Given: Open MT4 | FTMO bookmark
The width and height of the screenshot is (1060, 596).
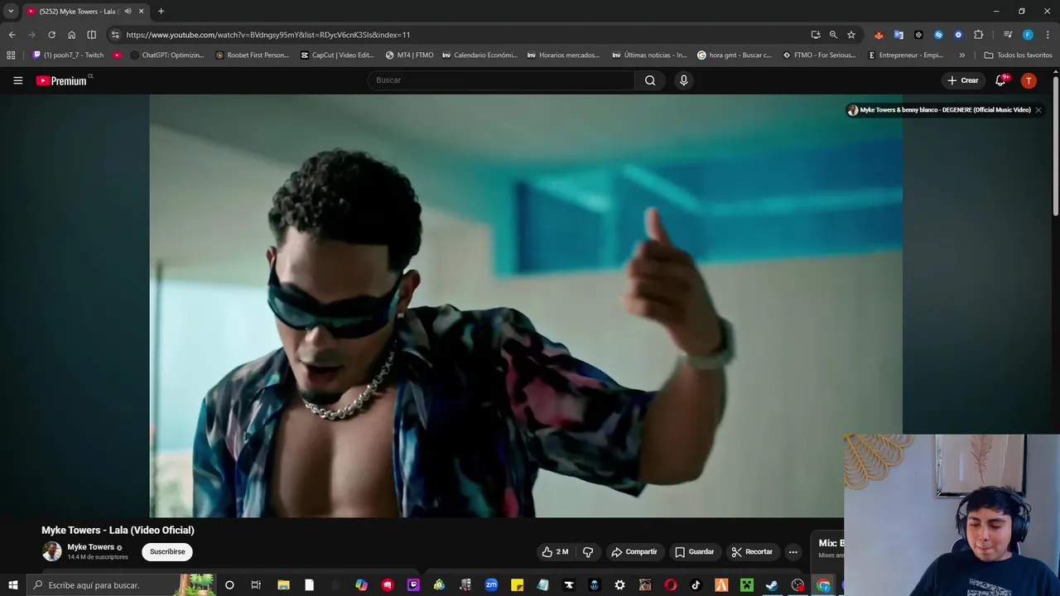Looking at the screenshot, I should 409,55.
